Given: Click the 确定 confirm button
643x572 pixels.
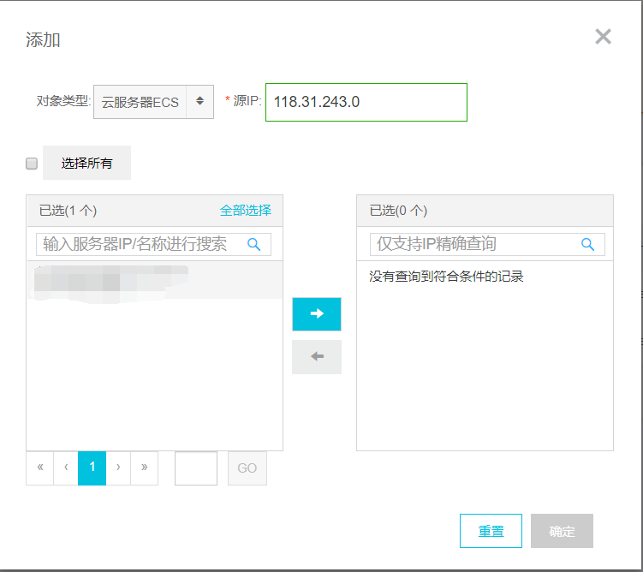Looking at the screenshot, I should click(562, 531).
